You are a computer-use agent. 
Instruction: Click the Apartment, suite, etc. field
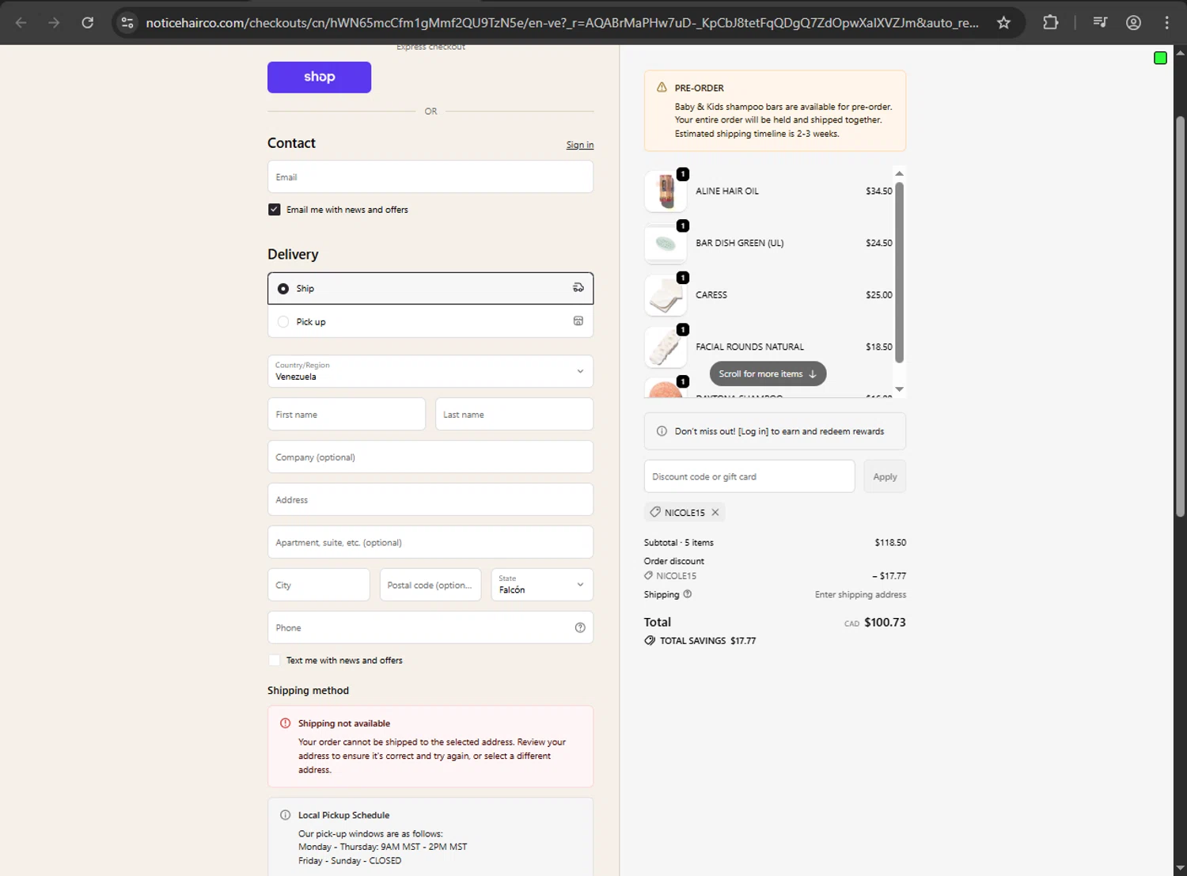tap(430, 542)
